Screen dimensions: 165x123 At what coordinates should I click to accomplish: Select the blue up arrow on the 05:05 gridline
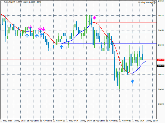(27, 36)
